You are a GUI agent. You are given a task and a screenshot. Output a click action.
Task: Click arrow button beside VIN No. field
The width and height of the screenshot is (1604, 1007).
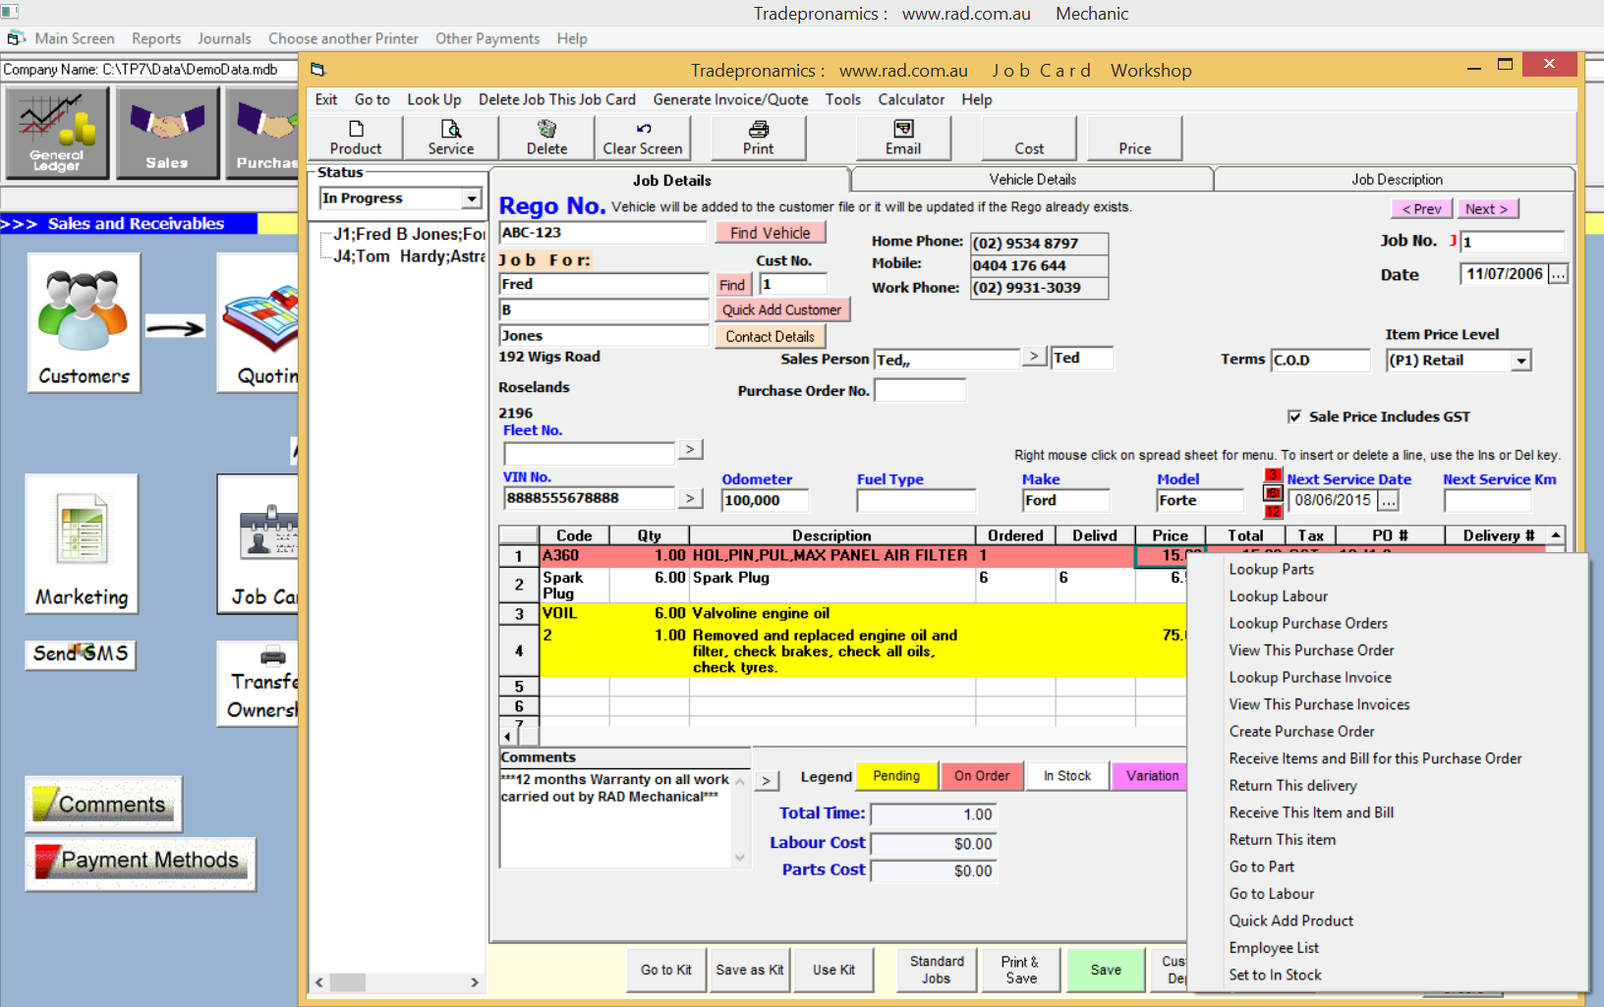click(x=691, y=498)
